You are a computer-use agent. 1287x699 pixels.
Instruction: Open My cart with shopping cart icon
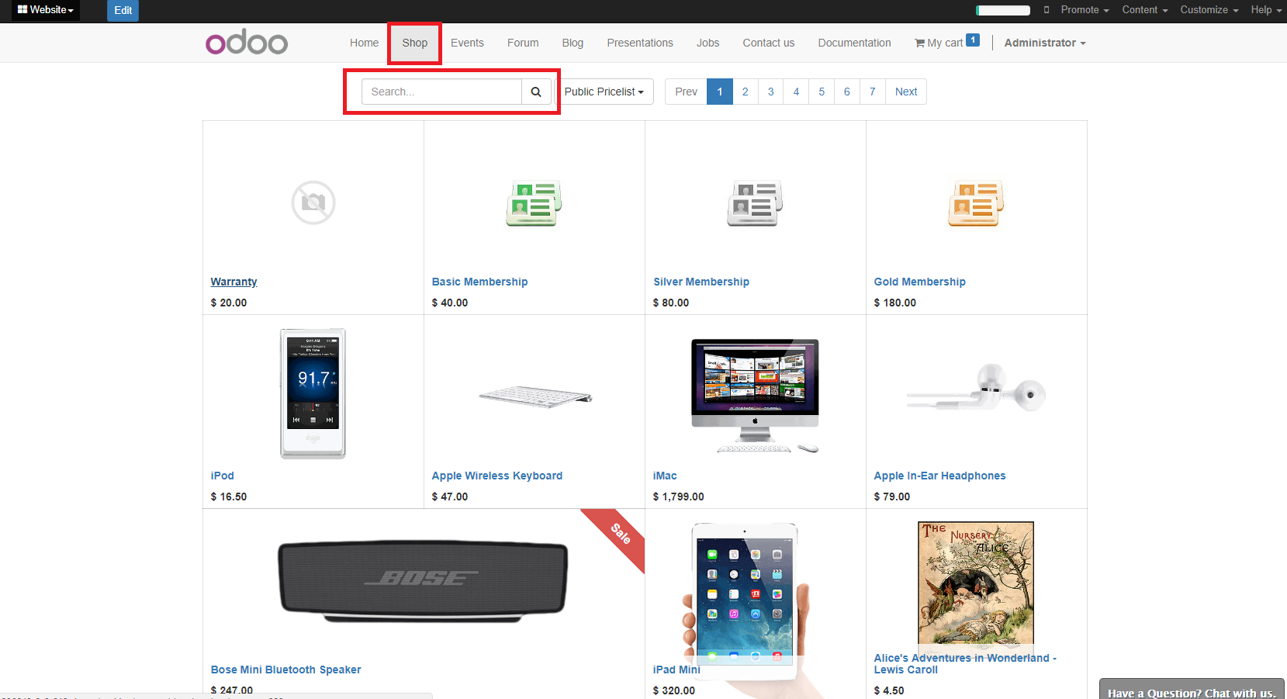(x=946, y=43)
